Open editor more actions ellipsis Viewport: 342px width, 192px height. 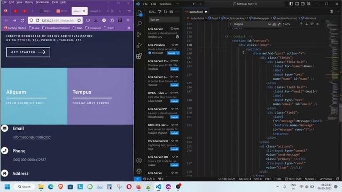(337, 12)
